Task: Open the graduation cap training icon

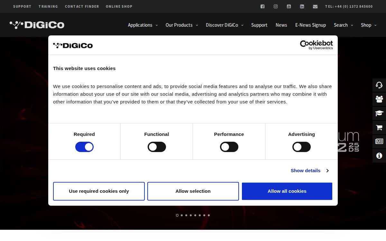Action: pyautogui.click(x=379, y=113)
